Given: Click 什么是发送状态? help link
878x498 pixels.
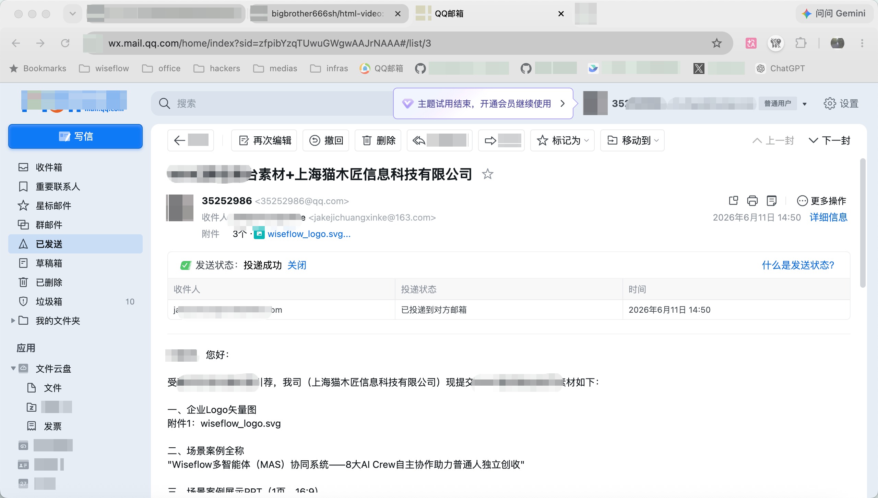Looking at the screenshot, I should (798, 265).
